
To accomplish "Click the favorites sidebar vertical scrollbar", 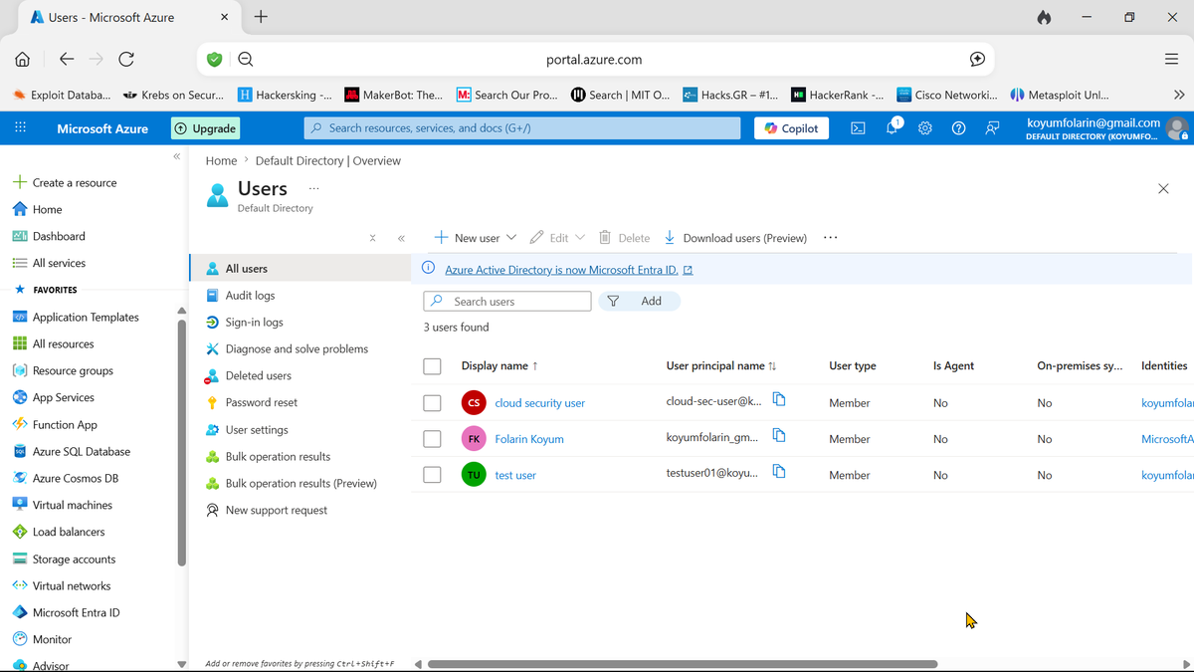I will coord(181,443).
